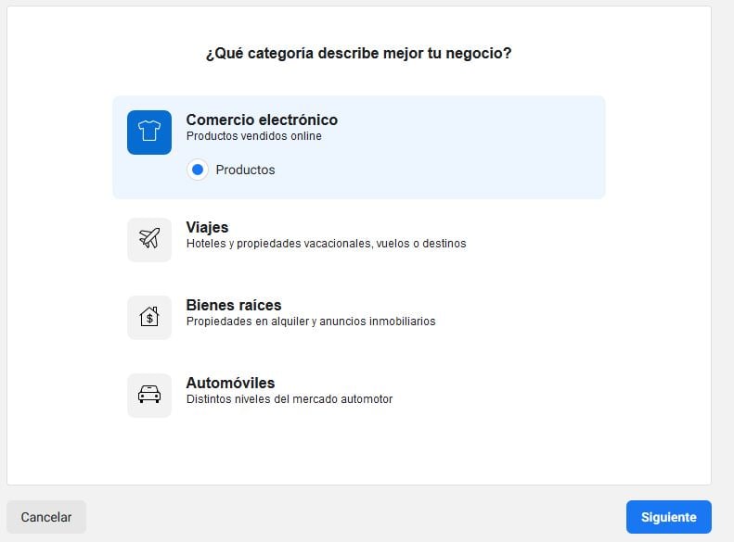Click the house icon for Bienes raíces

click(x=149, y=317)
